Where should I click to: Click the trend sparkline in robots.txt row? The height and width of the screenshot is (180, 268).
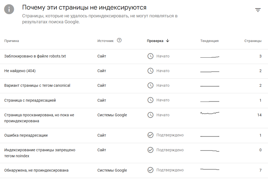pos(210,57)
